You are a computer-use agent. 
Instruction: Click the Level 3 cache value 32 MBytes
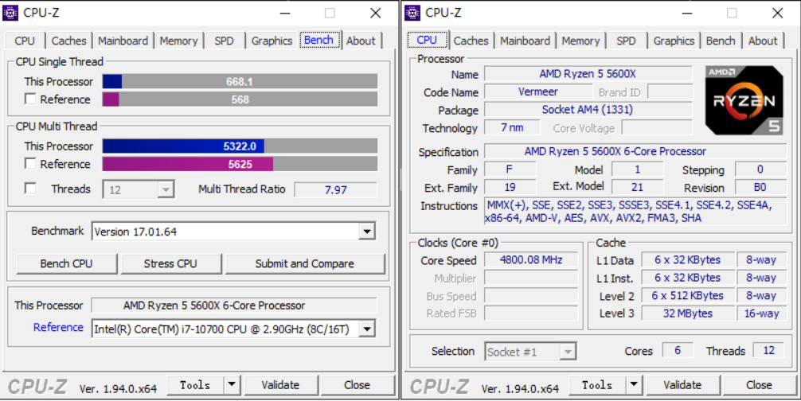[x=688, y=313]
